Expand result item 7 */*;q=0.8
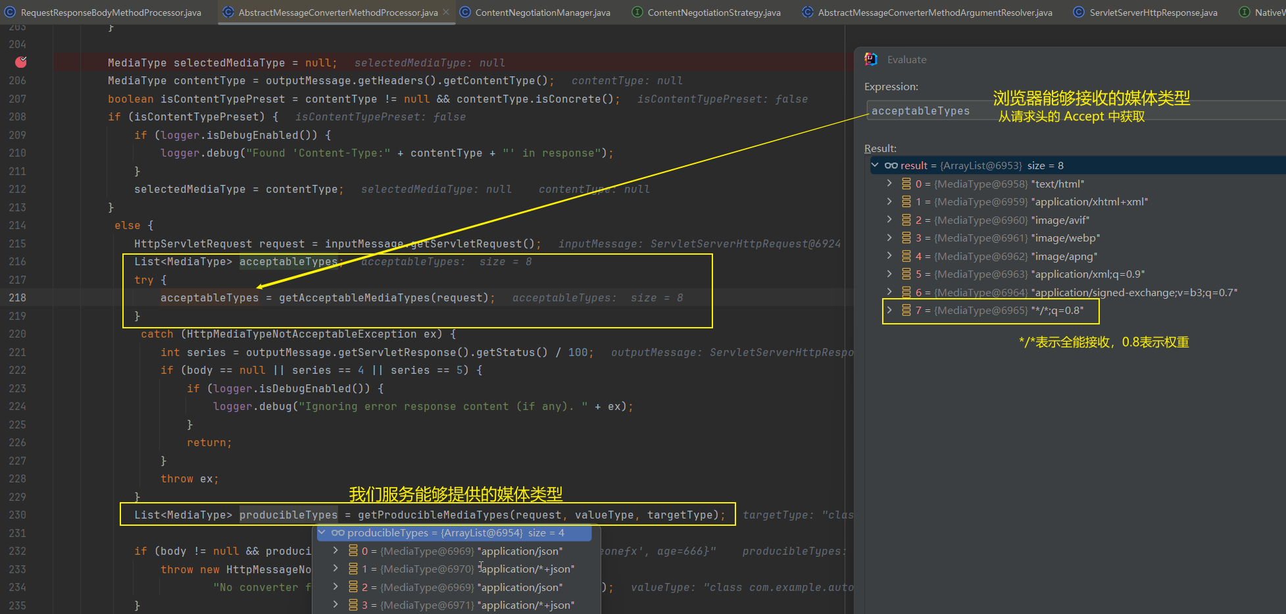 tap(889, 310)
